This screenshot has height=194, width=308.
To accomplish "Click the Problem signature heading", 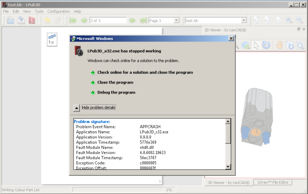I will point(92,122).
